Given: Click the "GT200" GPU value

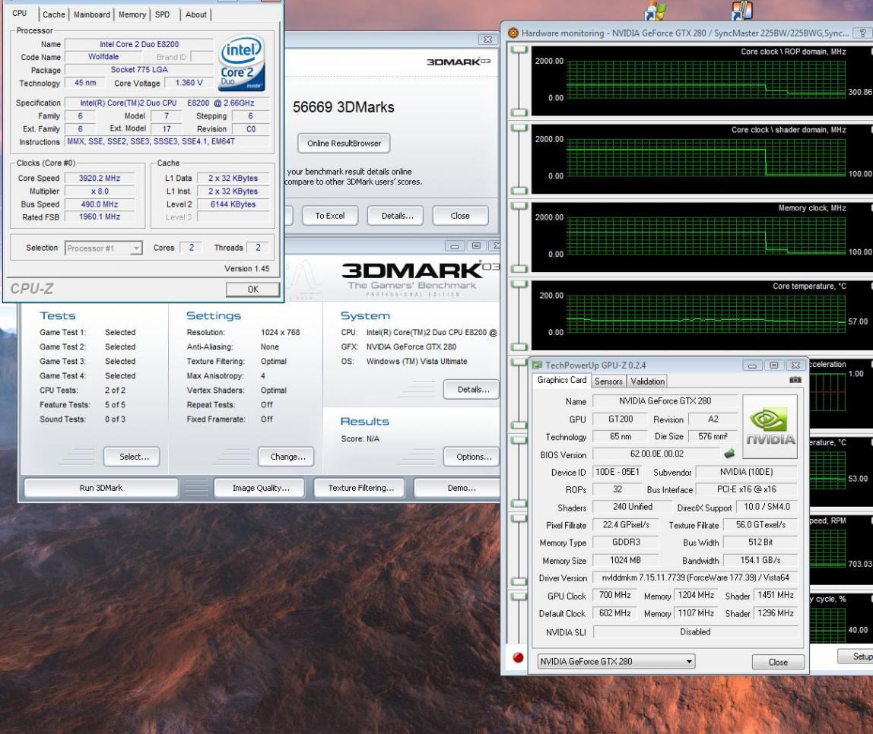Looking at the screenshot, I should (621, 419).
